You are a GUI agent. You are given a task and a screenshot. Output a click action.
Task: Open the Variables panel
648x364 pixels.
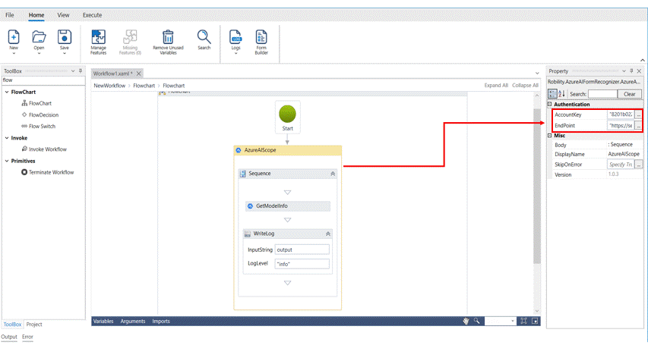pos(103,321)
